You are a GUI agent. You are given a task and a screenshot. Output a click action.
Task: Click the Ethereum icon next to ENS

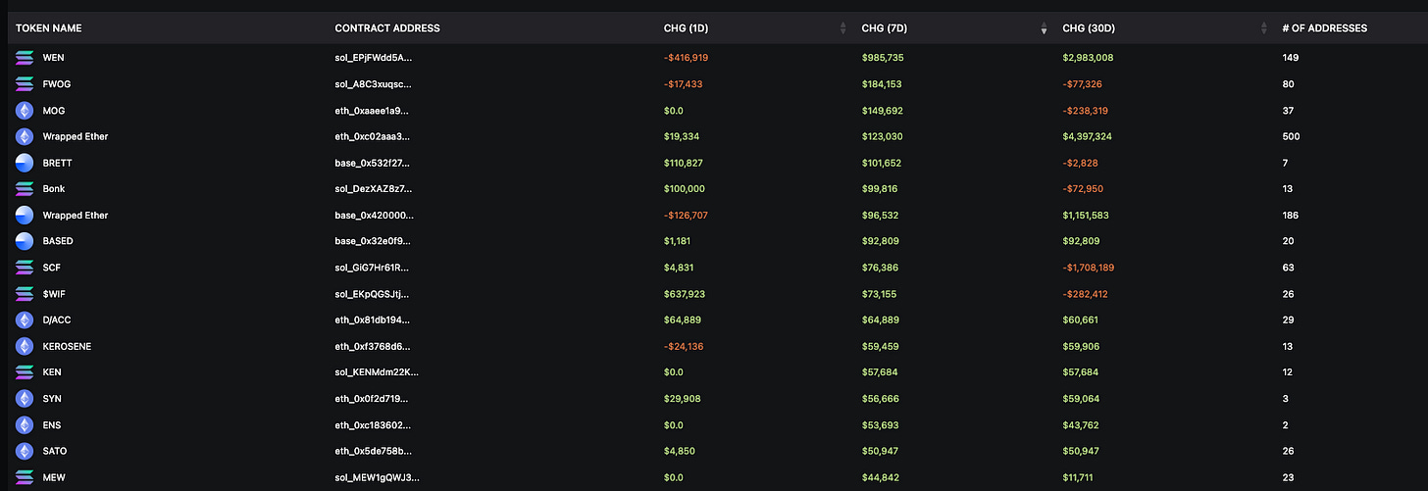coord(25,424)
